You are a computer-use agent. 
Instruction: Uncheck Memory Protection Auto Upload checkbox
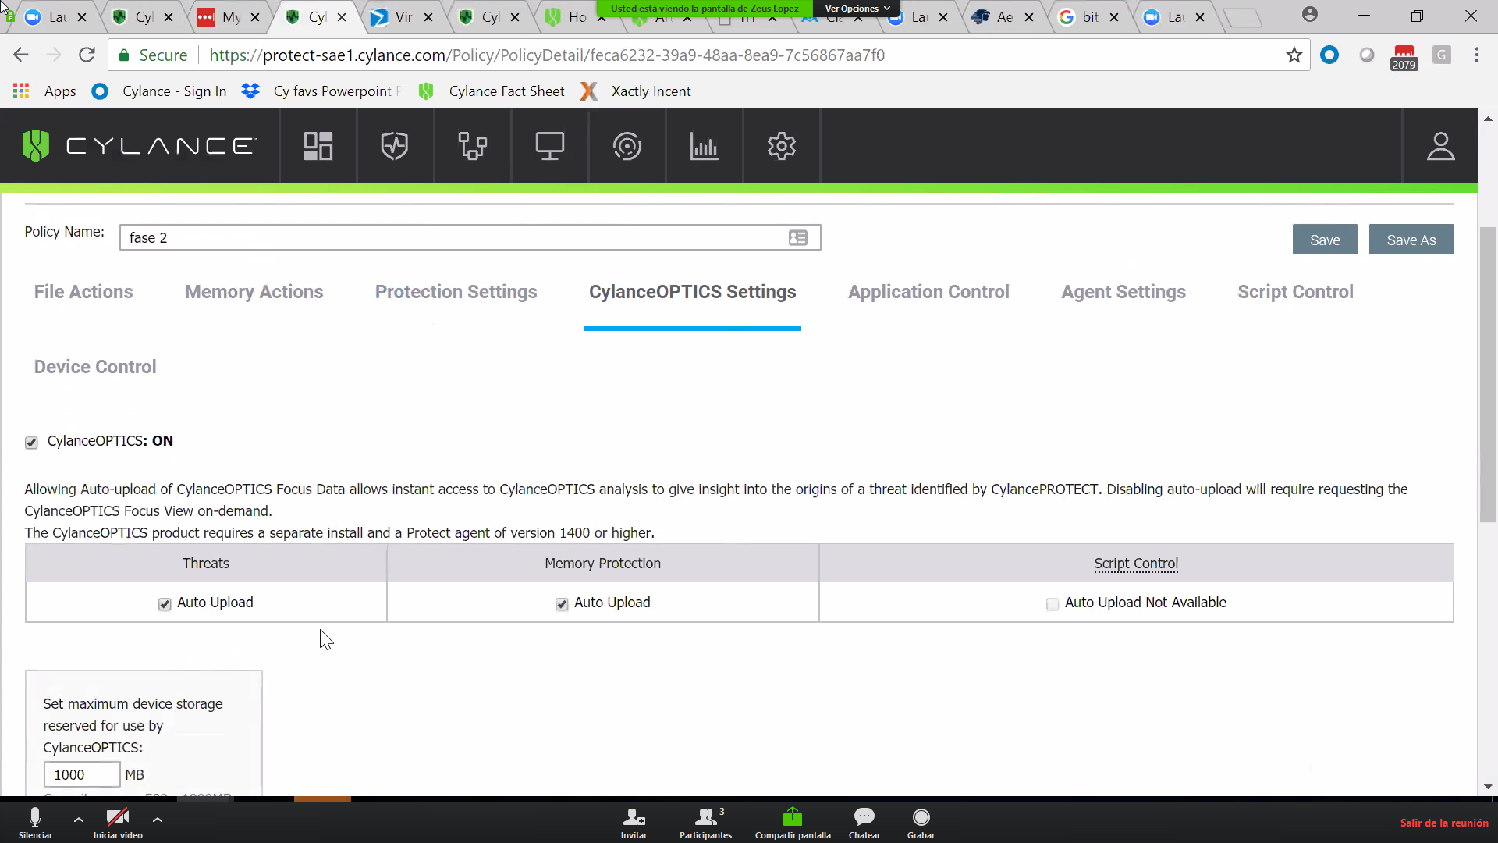coord(562,604)
